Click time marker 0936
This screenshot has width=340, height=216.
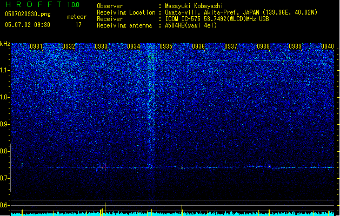tap(198, 46)
